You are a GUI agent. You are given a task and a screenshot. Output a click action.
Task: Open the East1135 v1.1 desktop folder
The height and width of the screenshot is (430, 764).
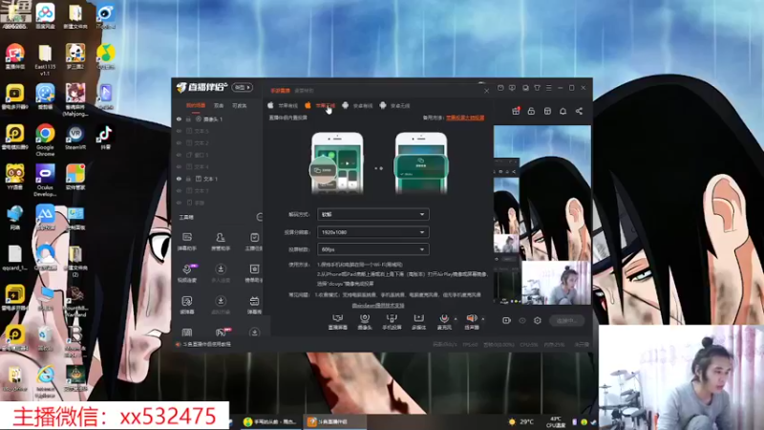pyautogui.click(x=45, y=60)
